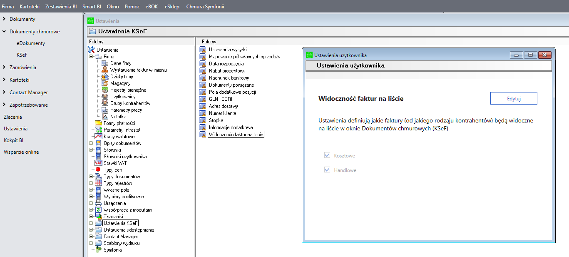Click the Symfonia icon in folder tree
The height and width of the screenshot is (257, 569).
98,250
